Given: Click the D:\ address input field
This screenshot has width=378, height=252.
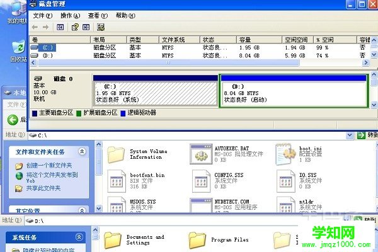Looking at the screenshot, I should coord(183,221).
